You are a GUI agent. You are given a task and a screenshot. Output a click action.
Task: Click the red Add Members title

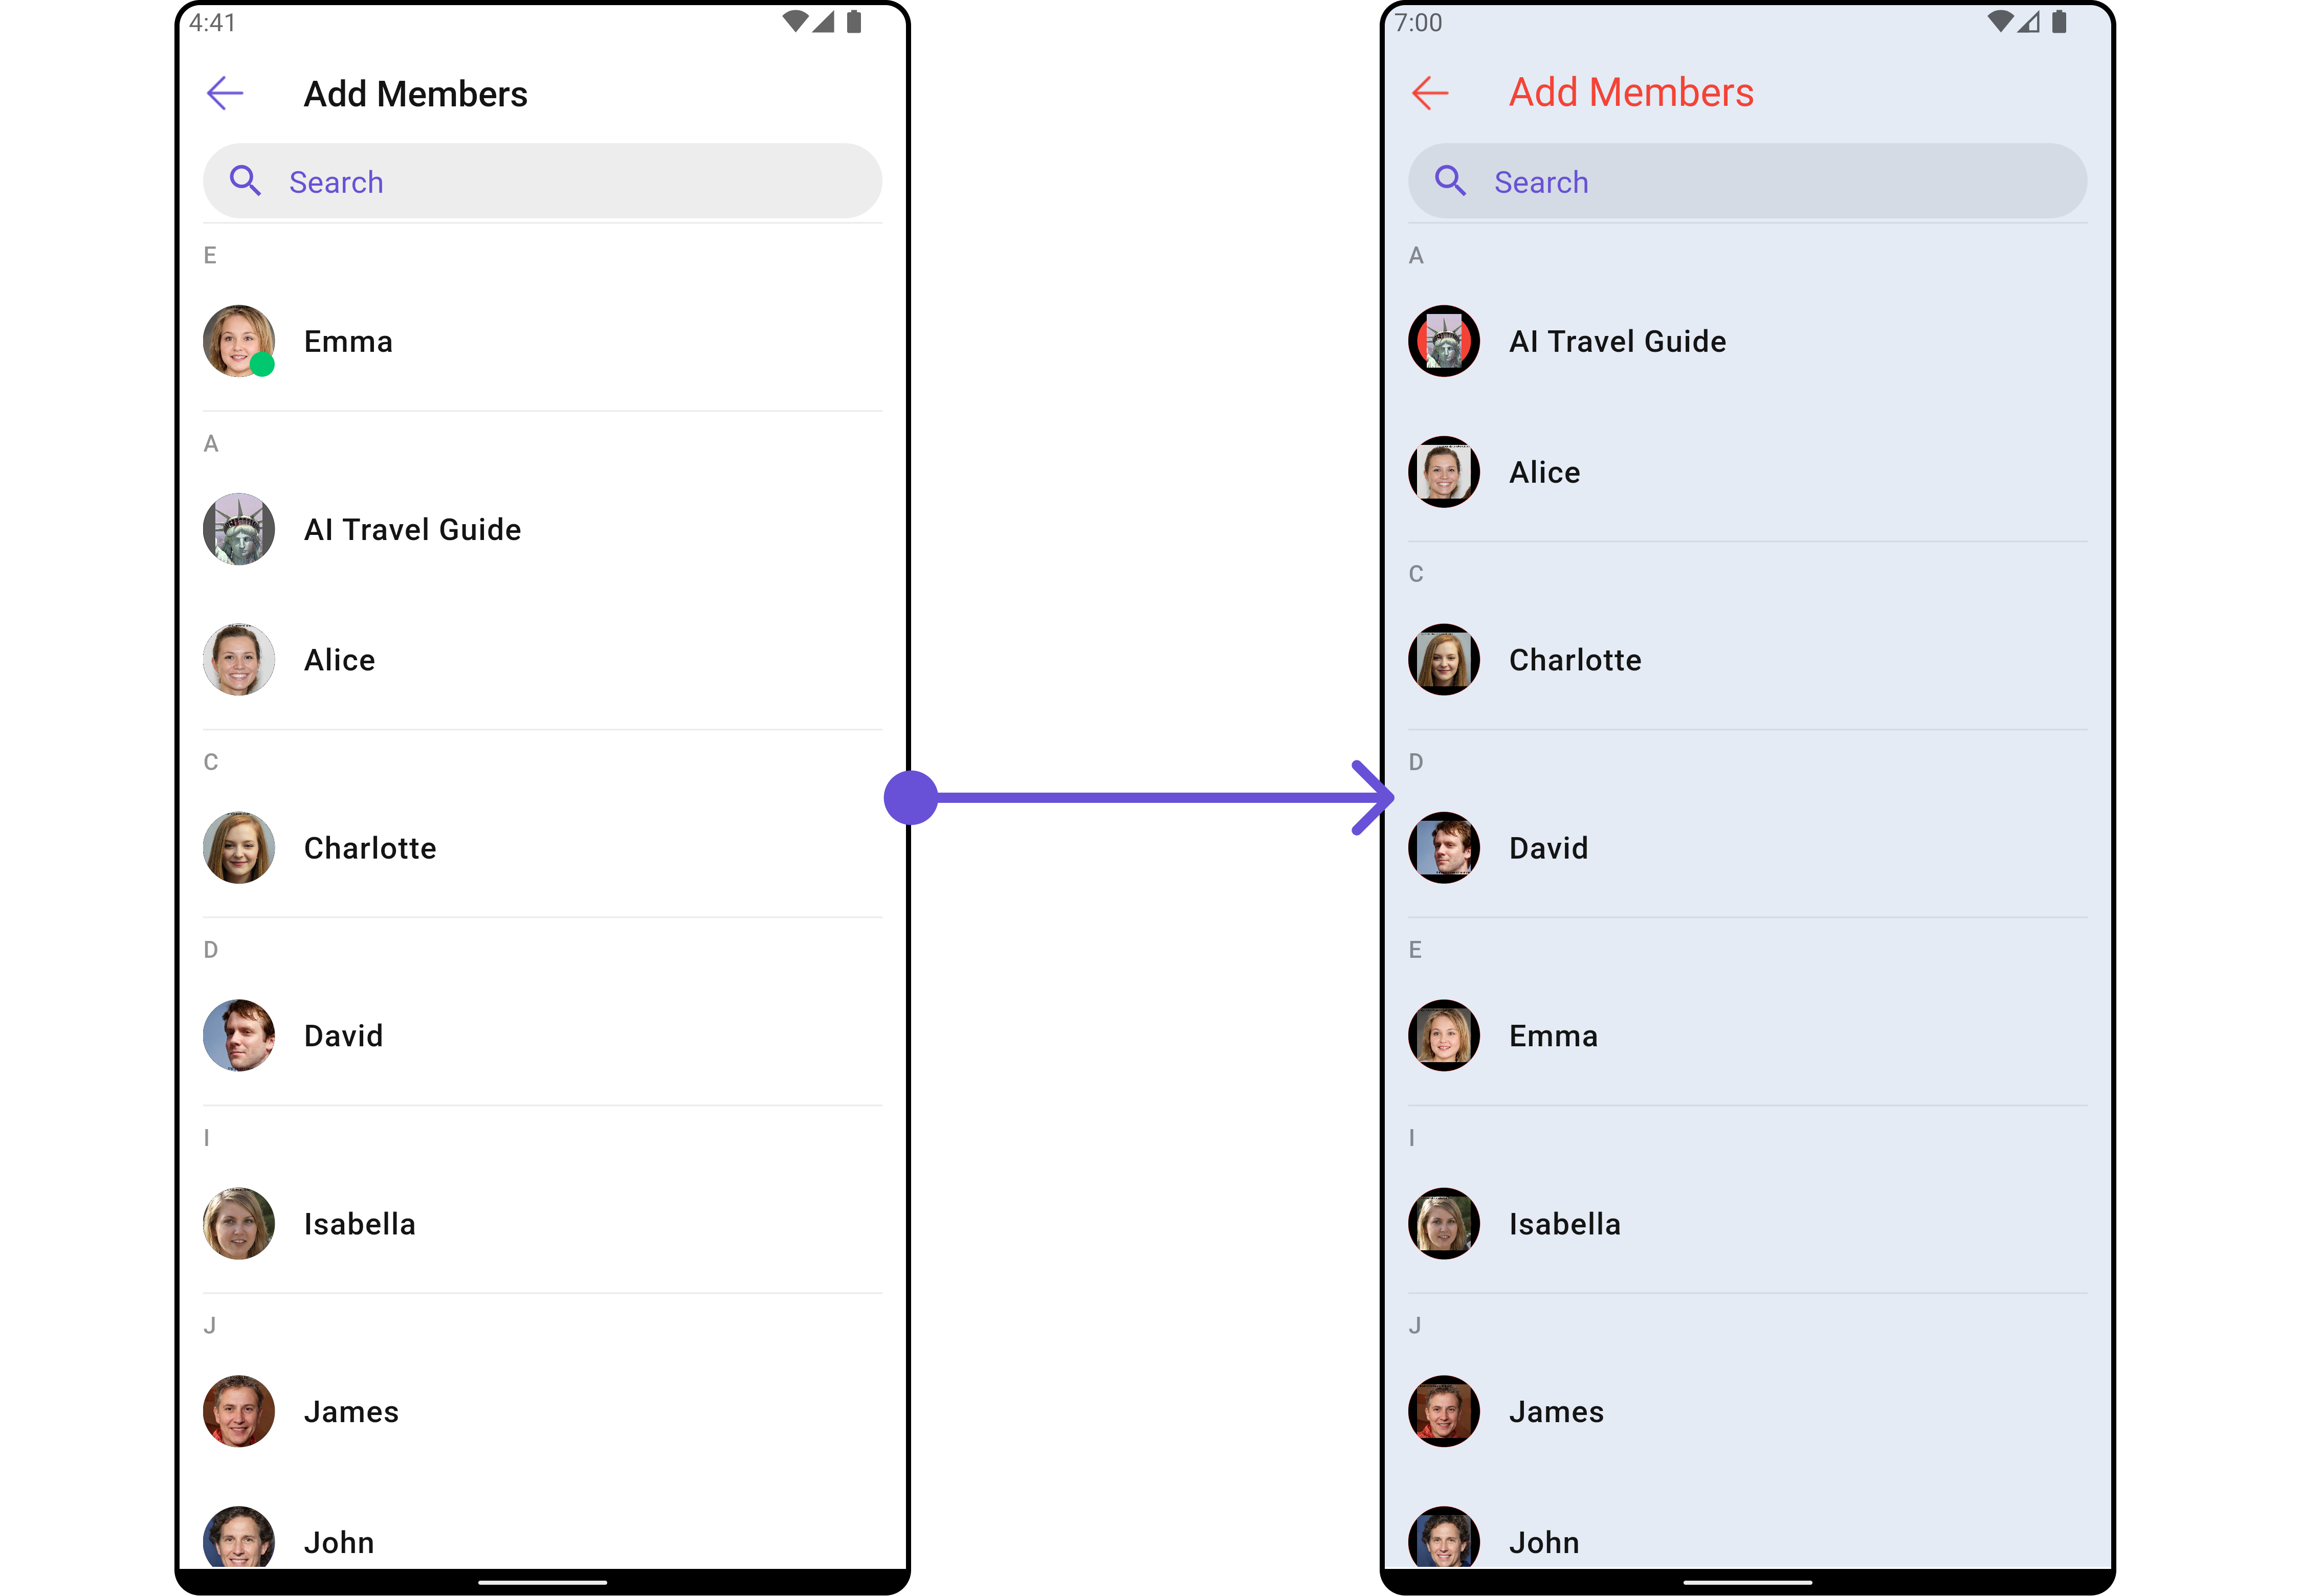pyautogui.click(x=1631, y=93)
